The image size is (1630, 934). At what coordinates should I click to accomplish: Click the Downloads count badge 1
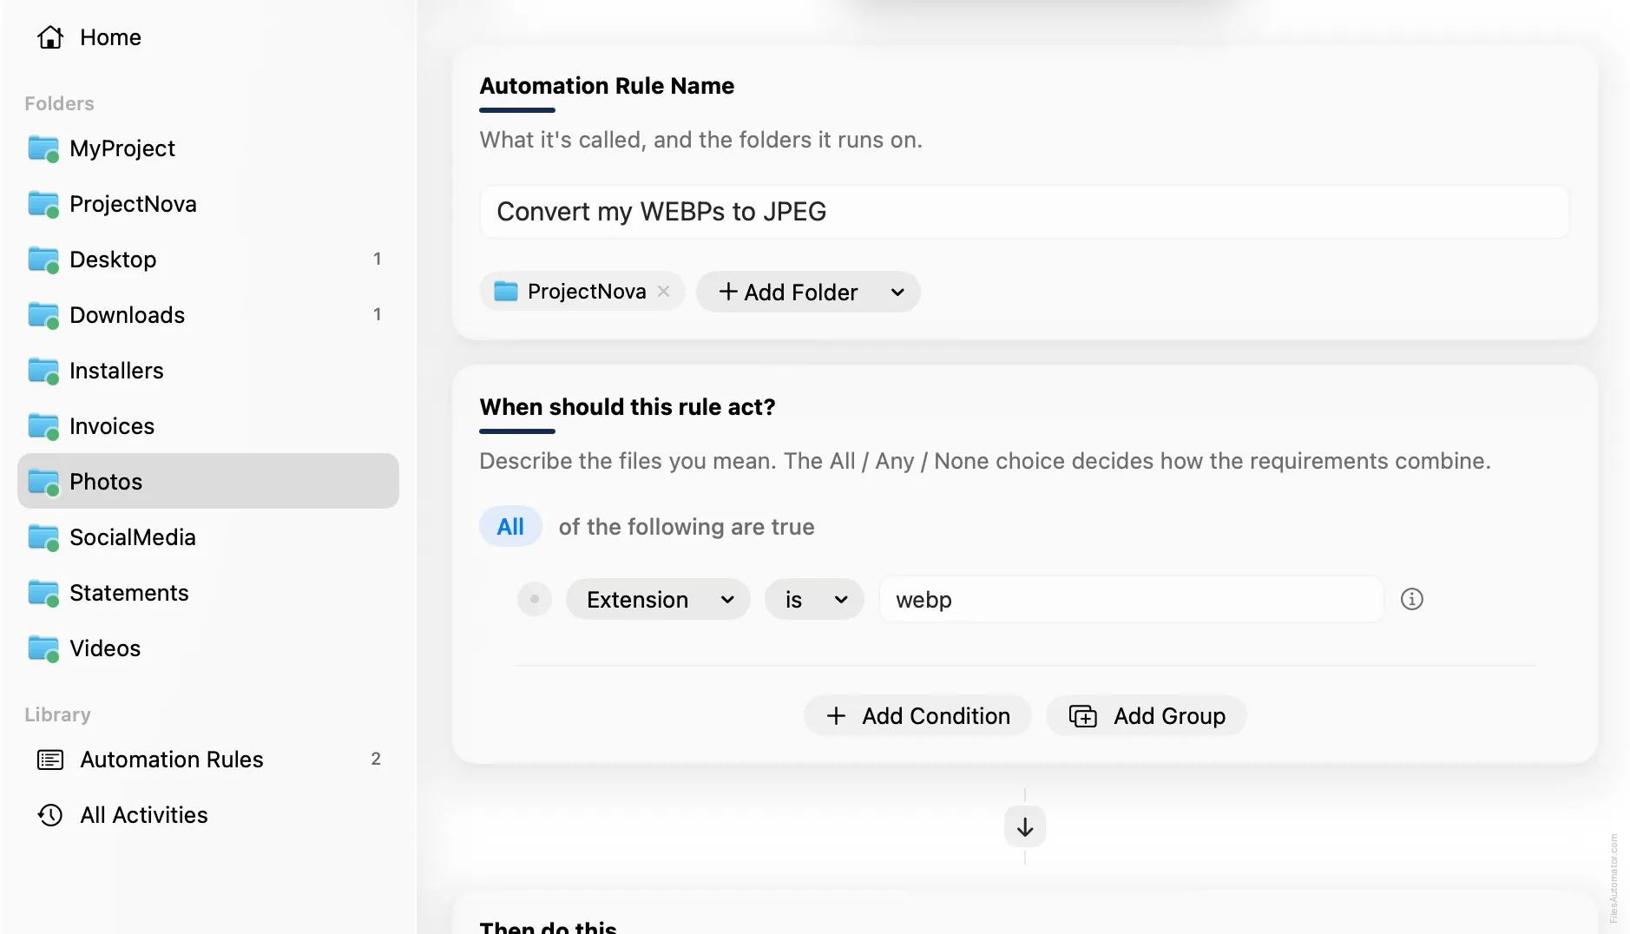pos(377,314)
